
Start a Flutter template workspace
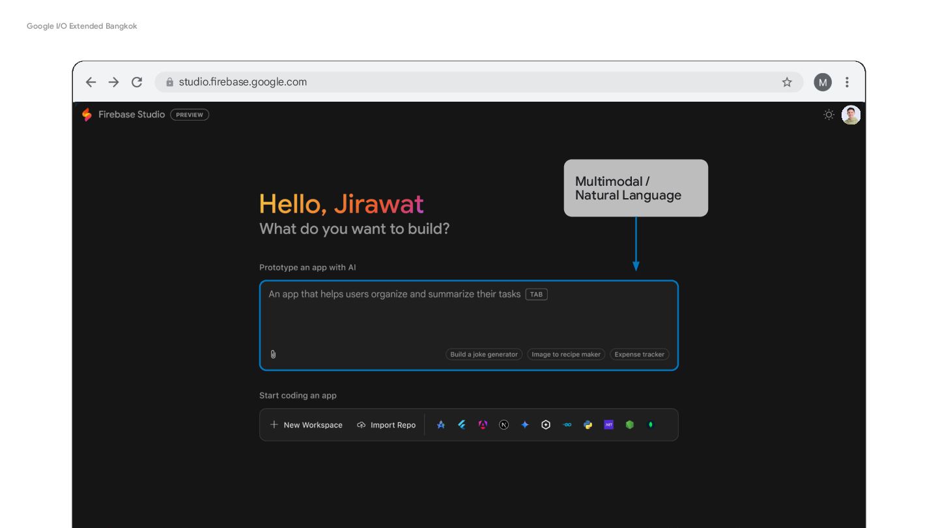pyautogui.click(x=462, y=425)
